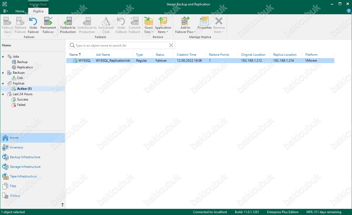Select Disk under Backups
The width and height of the screenshot is (352, 215).
click(20, 78)
